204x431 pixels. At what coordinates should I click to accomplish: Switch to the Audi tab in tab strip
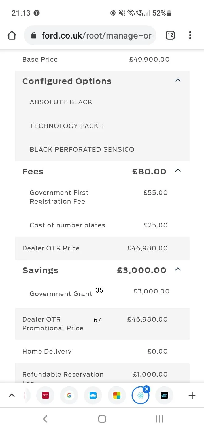click(x=45, y=395)
